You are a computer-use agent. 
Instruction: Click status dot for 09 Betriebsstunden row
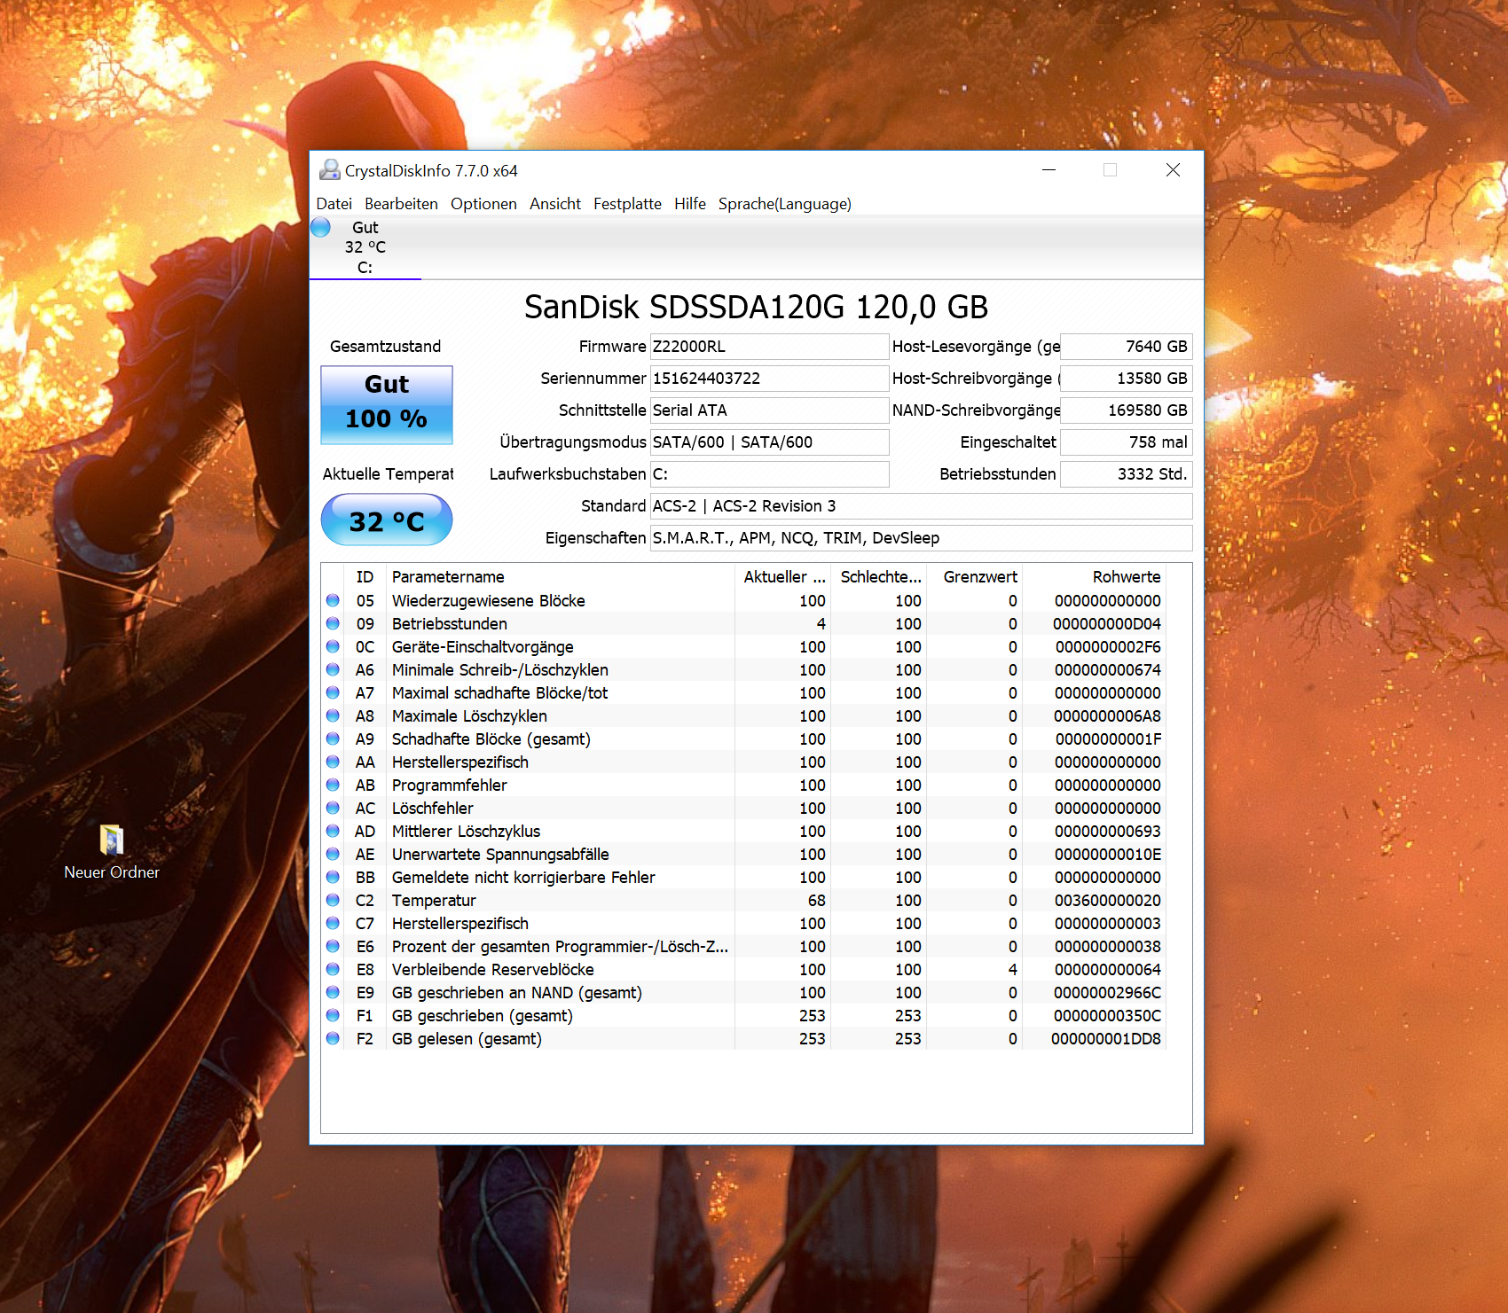pos(333,623)
